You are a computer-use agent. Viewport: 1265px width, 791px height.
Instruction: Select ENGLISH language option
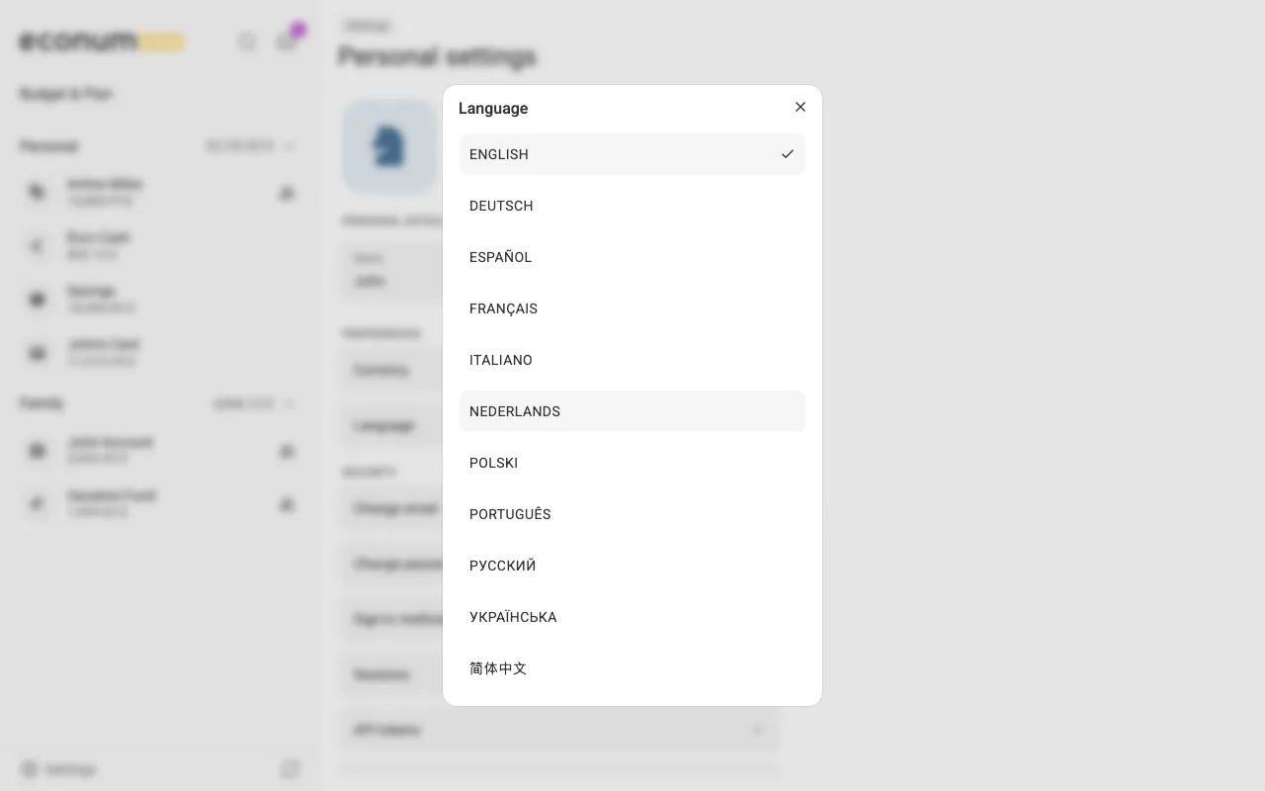tap(632, 154)
